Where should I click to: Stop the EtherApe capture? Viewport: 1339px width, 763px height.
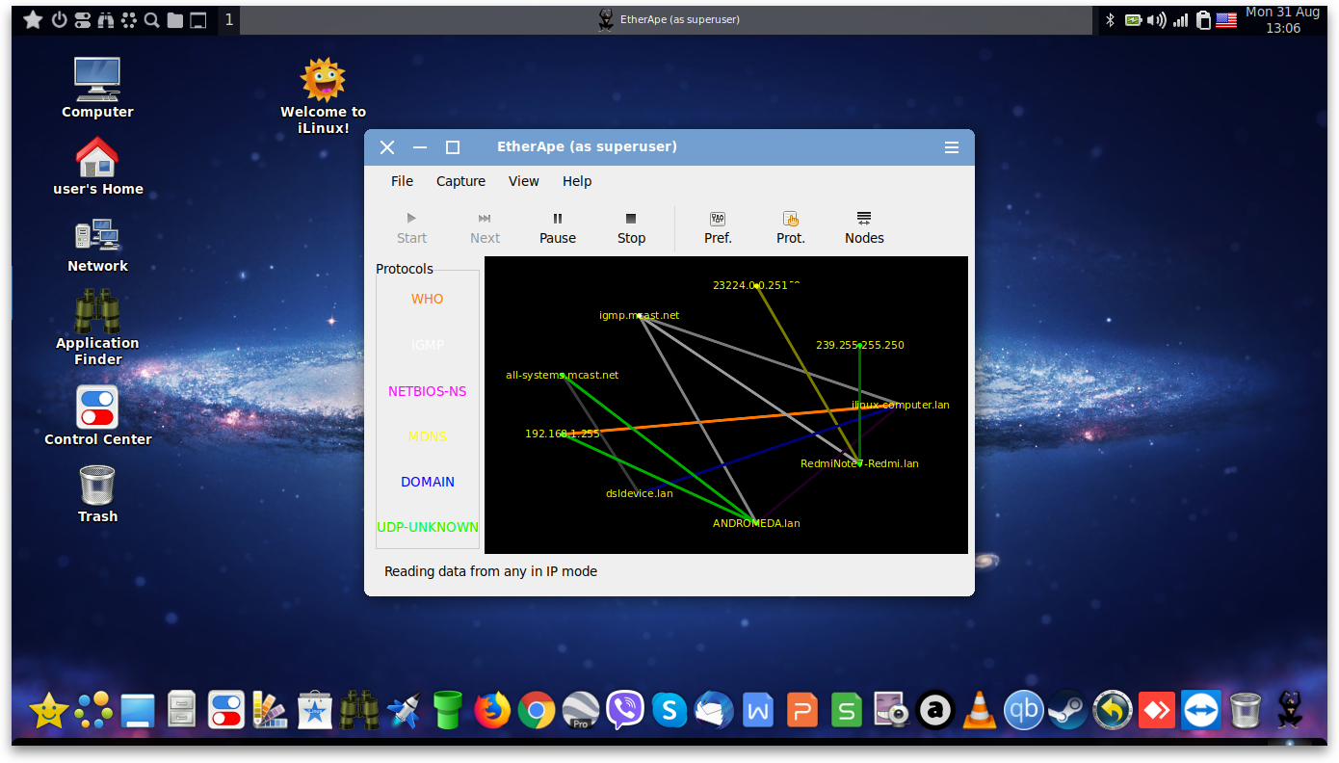(x=631, y=228)
